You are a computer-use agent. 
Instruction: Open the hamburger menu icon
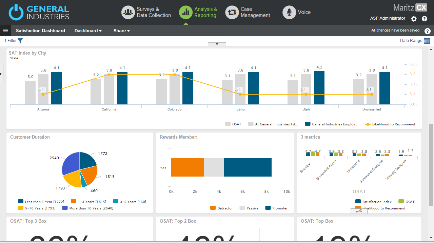[x=5, y=30]
